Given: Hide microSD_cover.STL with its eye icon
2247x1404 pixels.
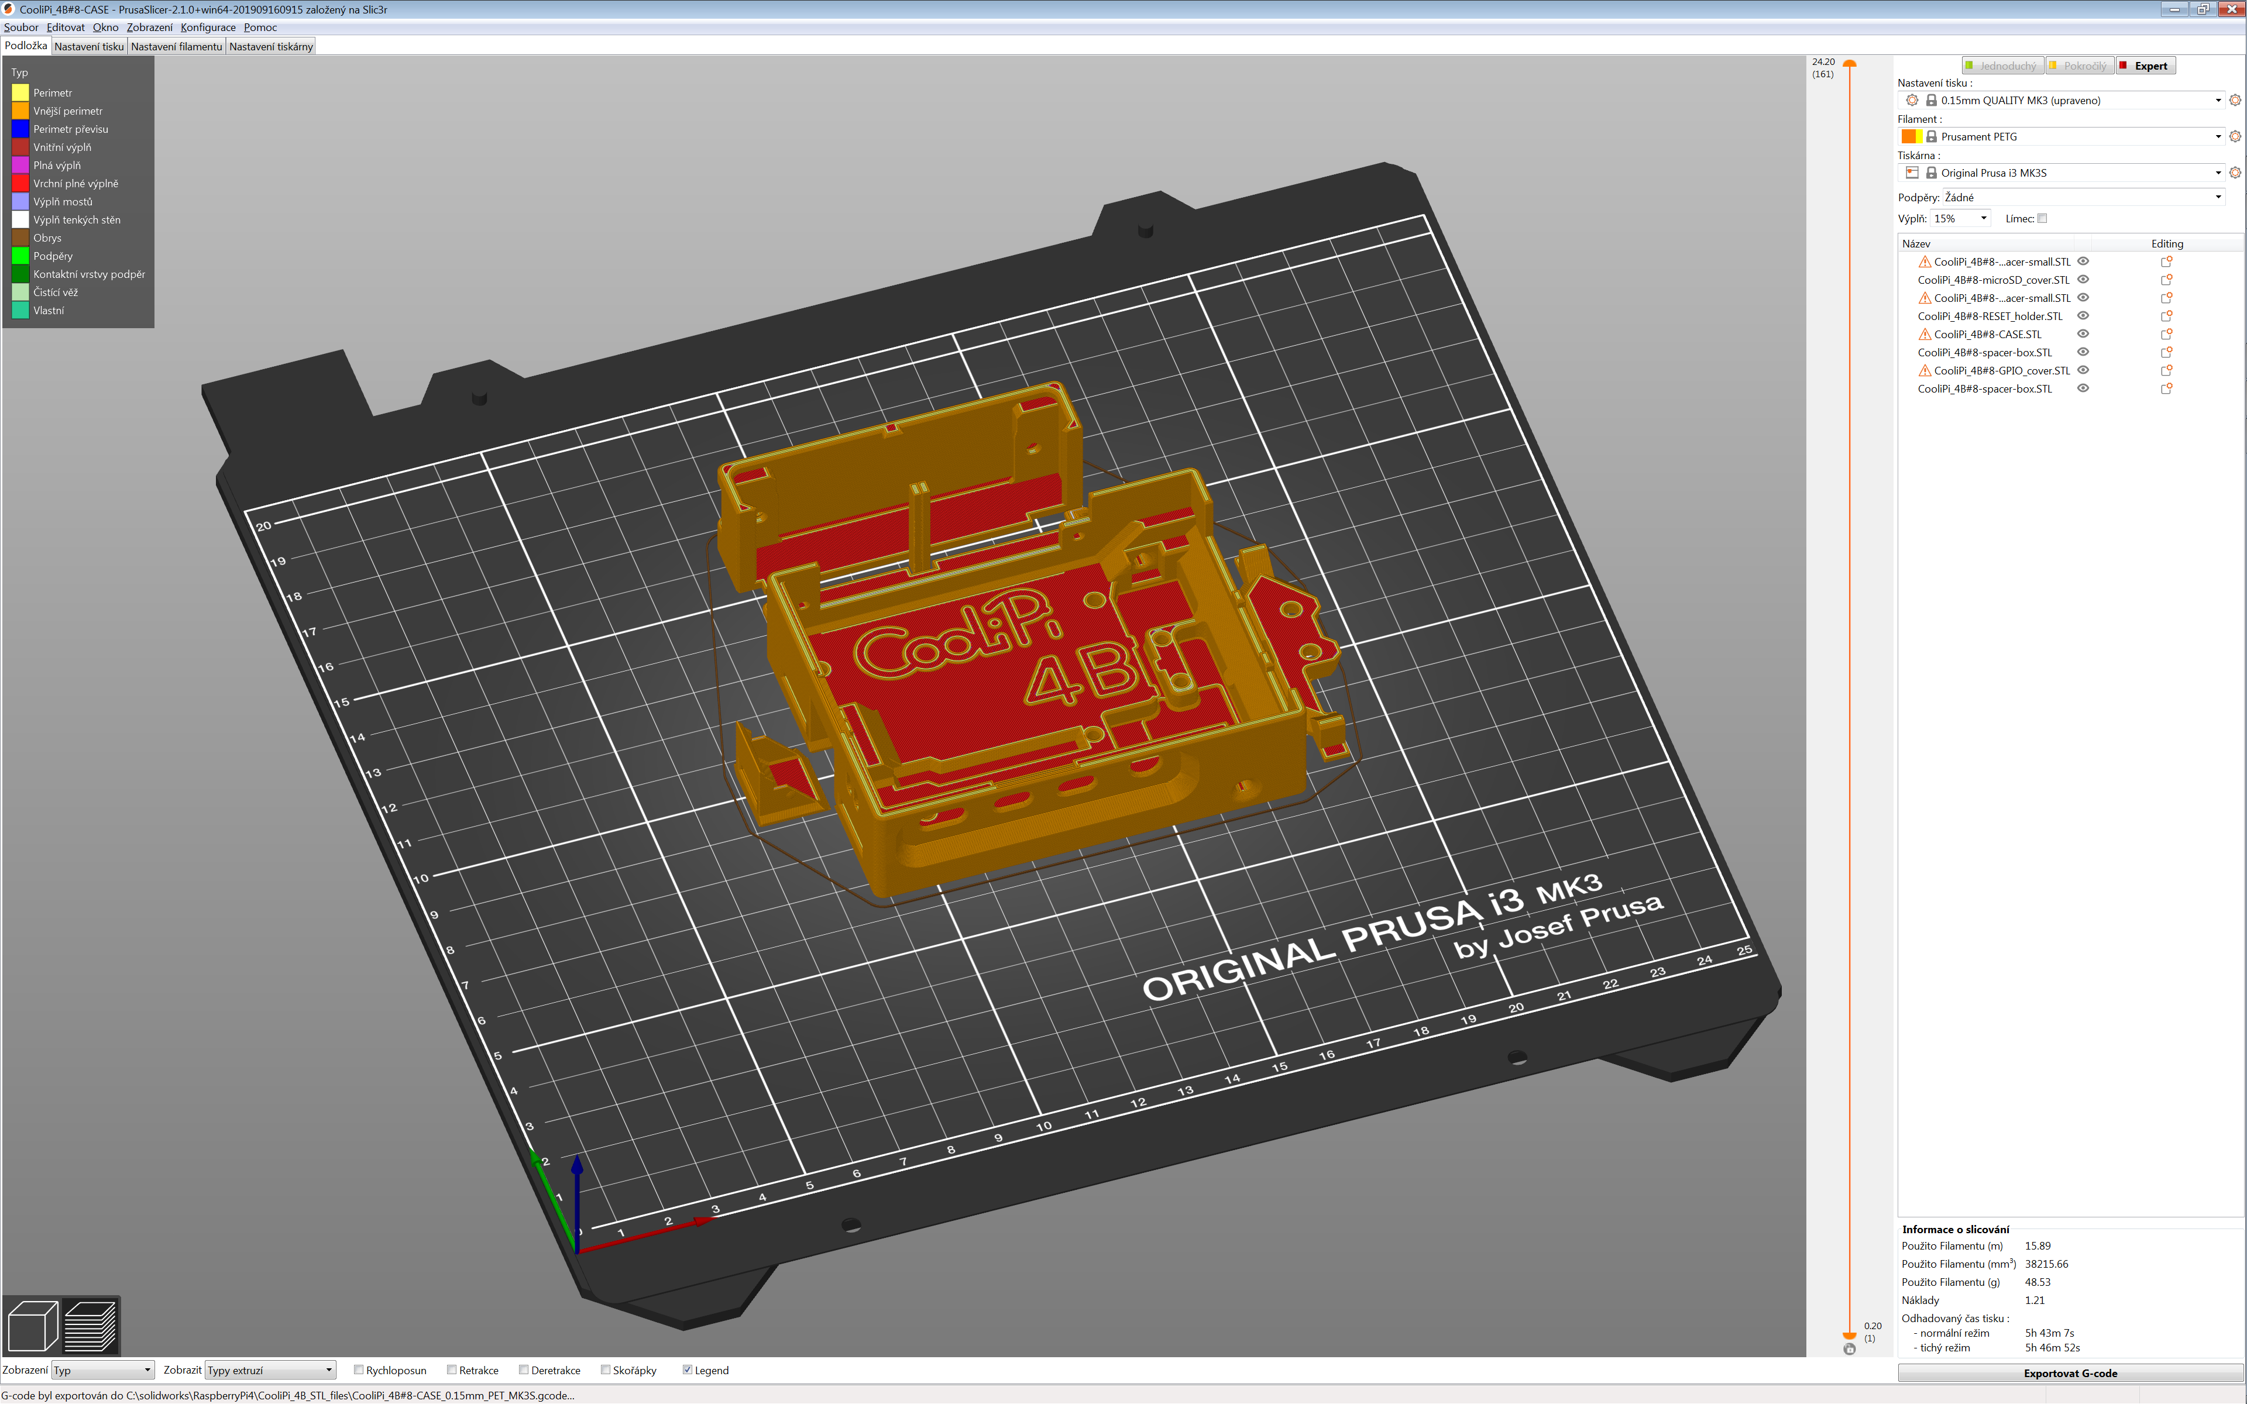Looking at the screenshot, I should [2083, 280].
